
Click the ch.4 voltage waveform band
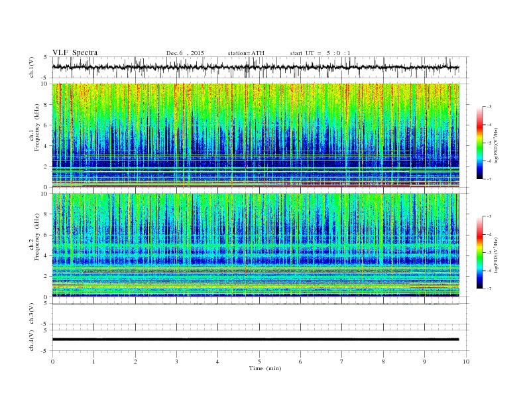pos(255,340)
